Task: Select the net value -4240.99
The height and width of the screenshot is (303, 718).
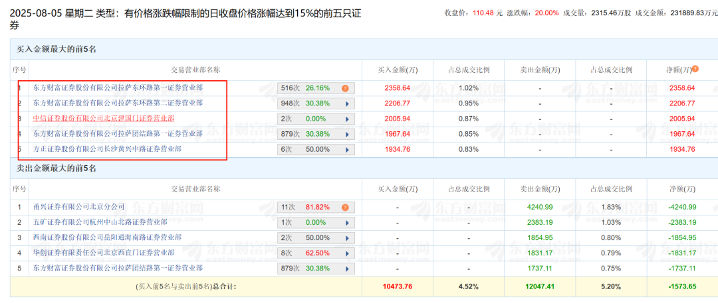Action: tap(682, 207)
